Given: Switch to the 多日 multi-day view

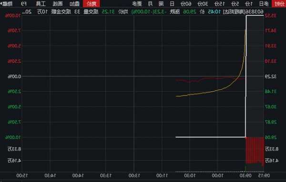Looking at the screenshot, I should coord(264,4).
